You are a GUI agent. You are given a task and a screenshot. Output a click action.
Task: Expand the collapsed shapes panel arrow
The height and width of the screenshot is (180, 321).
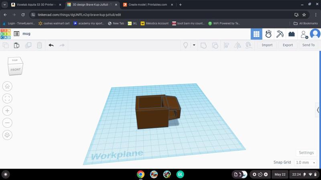tap(318, 110)
